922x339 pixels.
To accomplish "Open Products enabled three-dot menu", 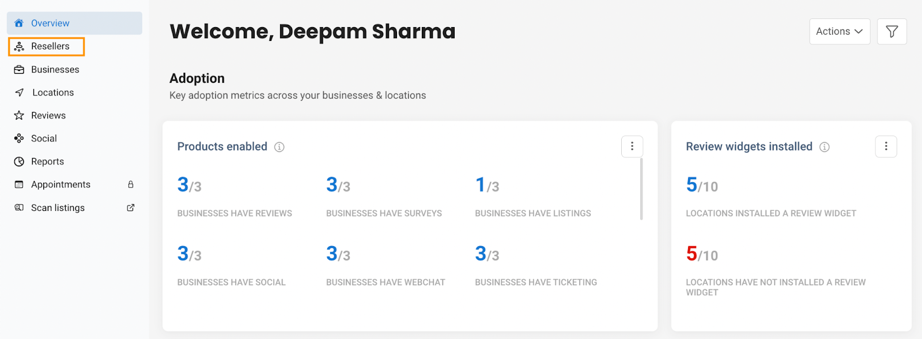I will 632,146.
